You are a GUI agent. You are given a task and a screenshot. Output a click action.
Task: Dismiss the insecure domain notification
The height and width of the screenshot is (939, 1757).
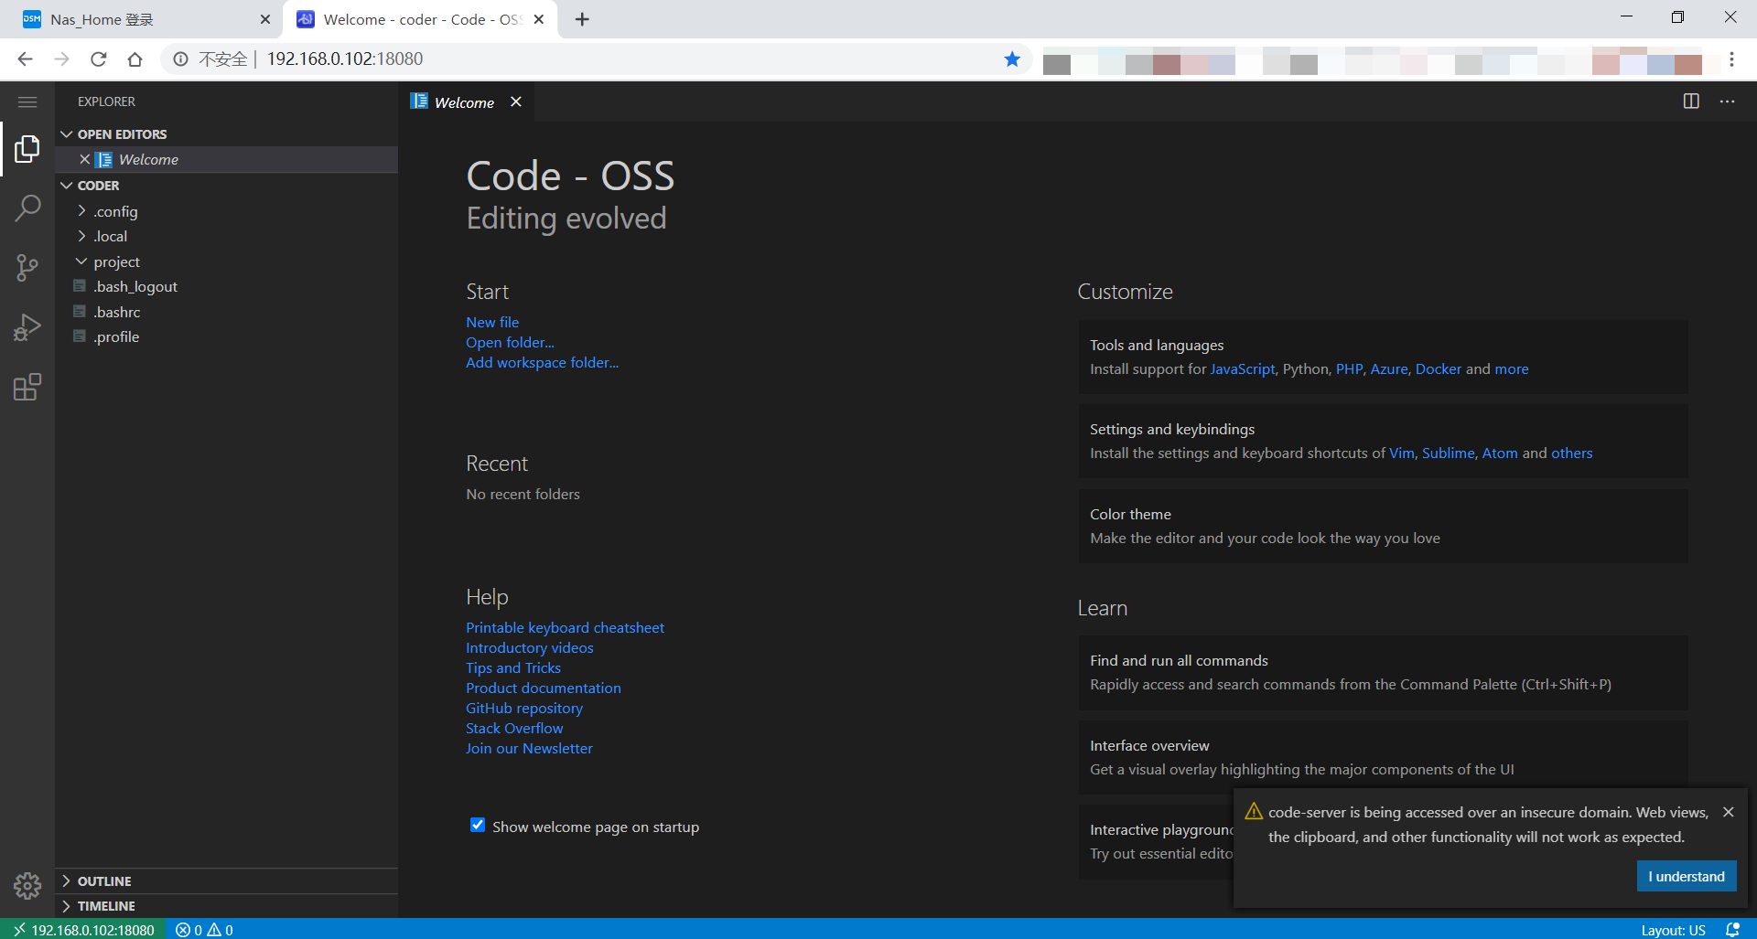tap(1728, 812)
